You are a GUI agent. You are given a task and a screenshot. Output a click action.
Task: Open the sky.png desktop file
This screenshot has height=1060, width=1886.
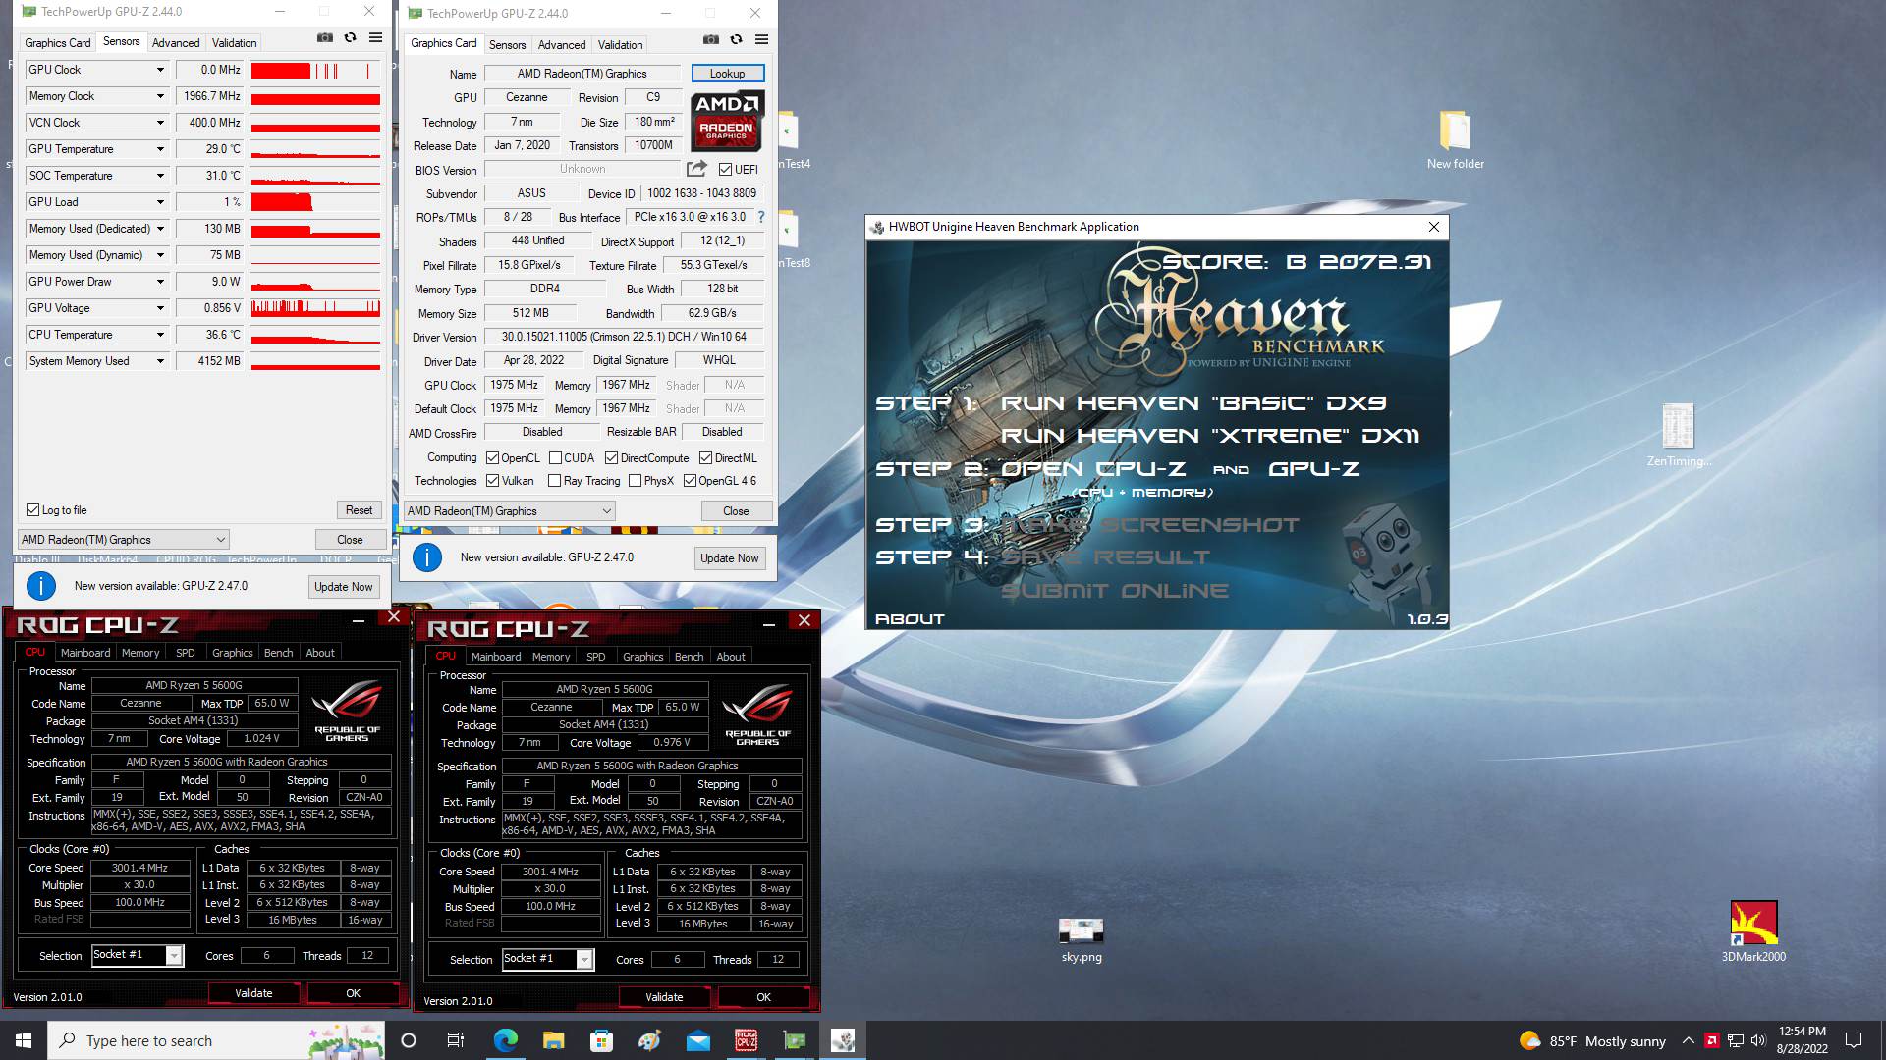coord(1082,940)
